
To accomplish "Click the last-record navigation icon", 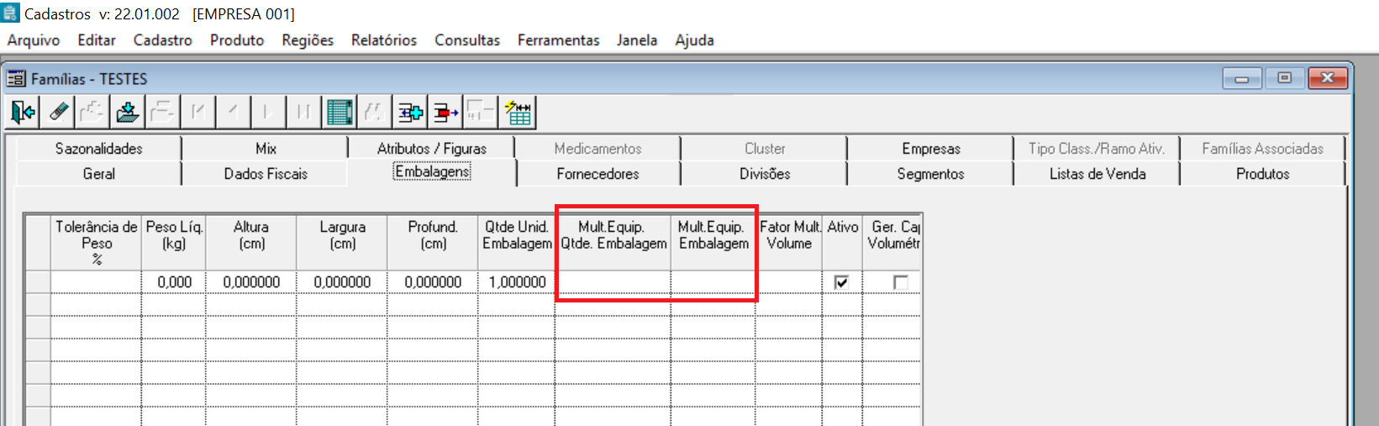I will point(303,112).
